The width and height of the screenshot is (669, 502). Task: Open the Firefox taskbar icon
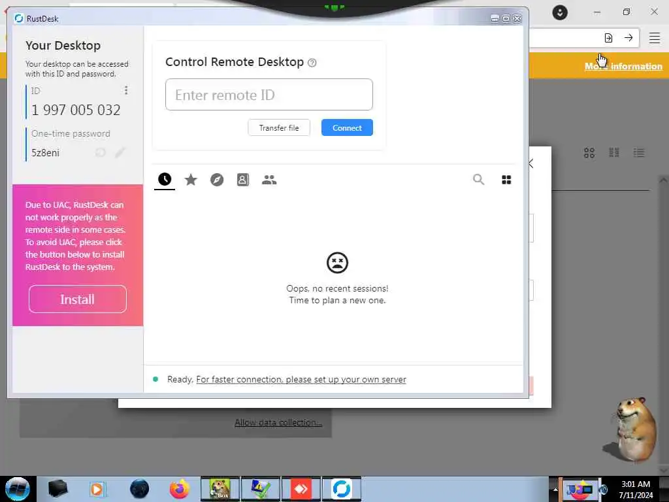[x=180, y=489]
